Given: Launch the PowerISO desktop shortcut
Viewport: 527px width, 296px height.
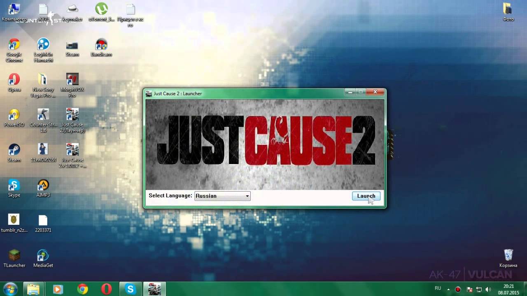Looking at the screenshot, I should 14,118.
